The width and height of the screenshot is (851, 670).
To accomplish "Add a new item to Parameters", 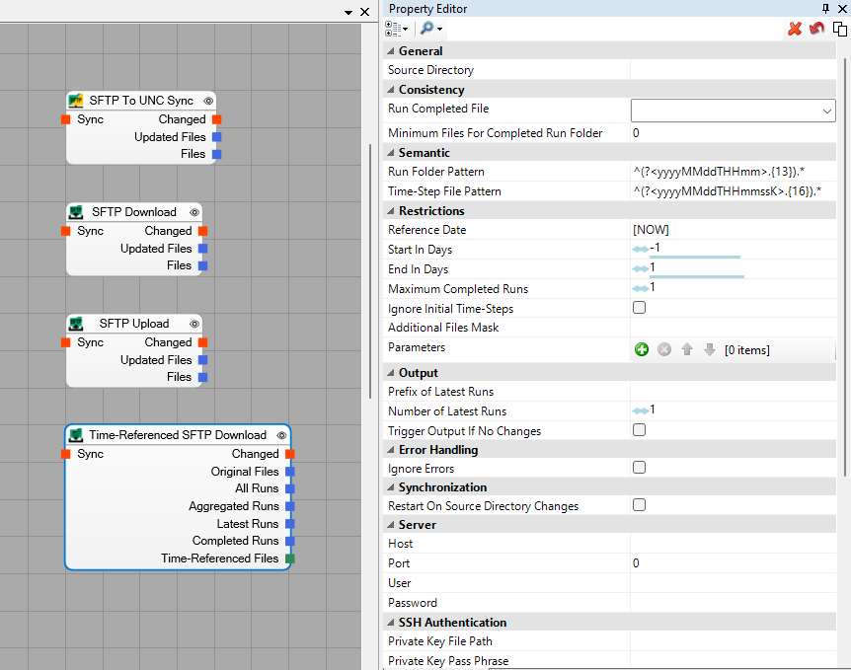I will point(642,350).
